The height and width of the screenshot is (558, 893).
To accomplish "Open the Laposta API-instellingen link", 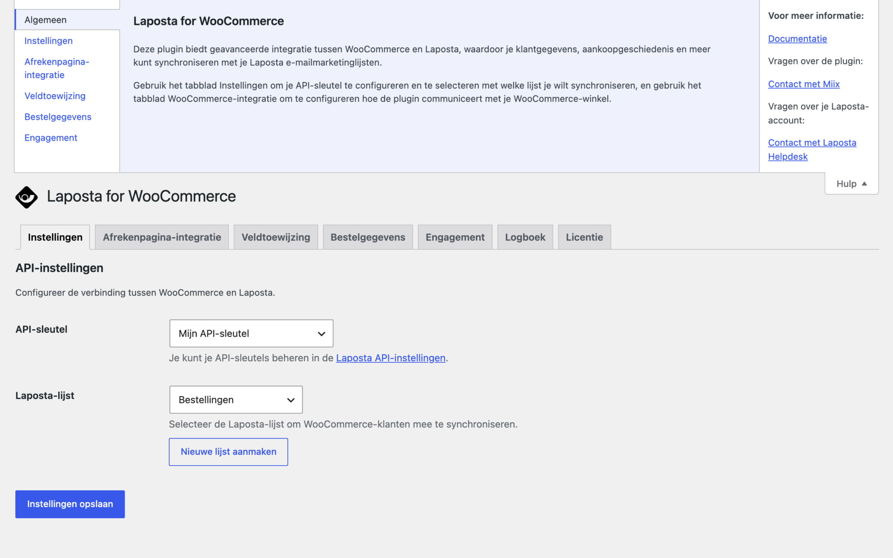I will point(391,358).
